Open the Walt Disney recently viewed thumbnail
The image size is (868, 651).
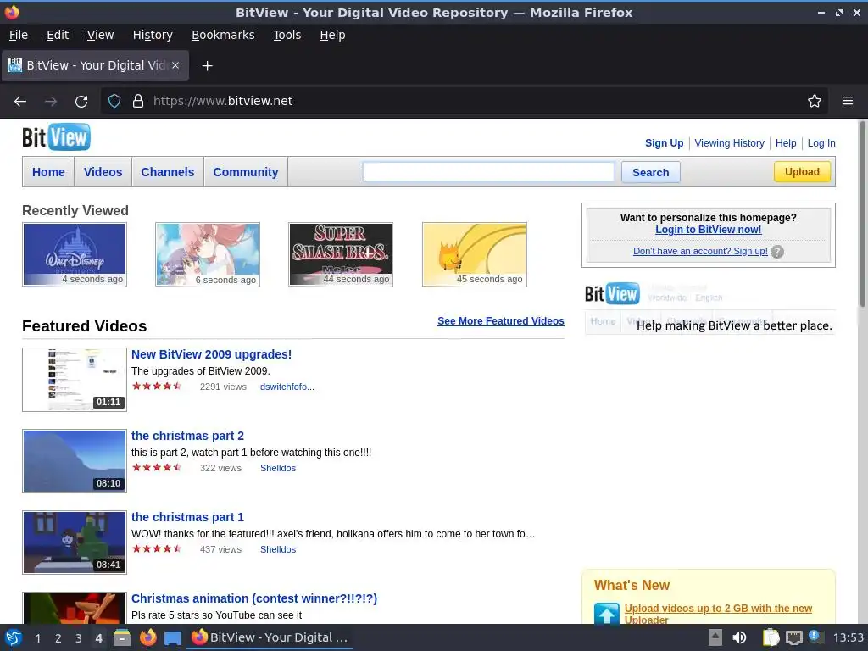pos(75,254)
